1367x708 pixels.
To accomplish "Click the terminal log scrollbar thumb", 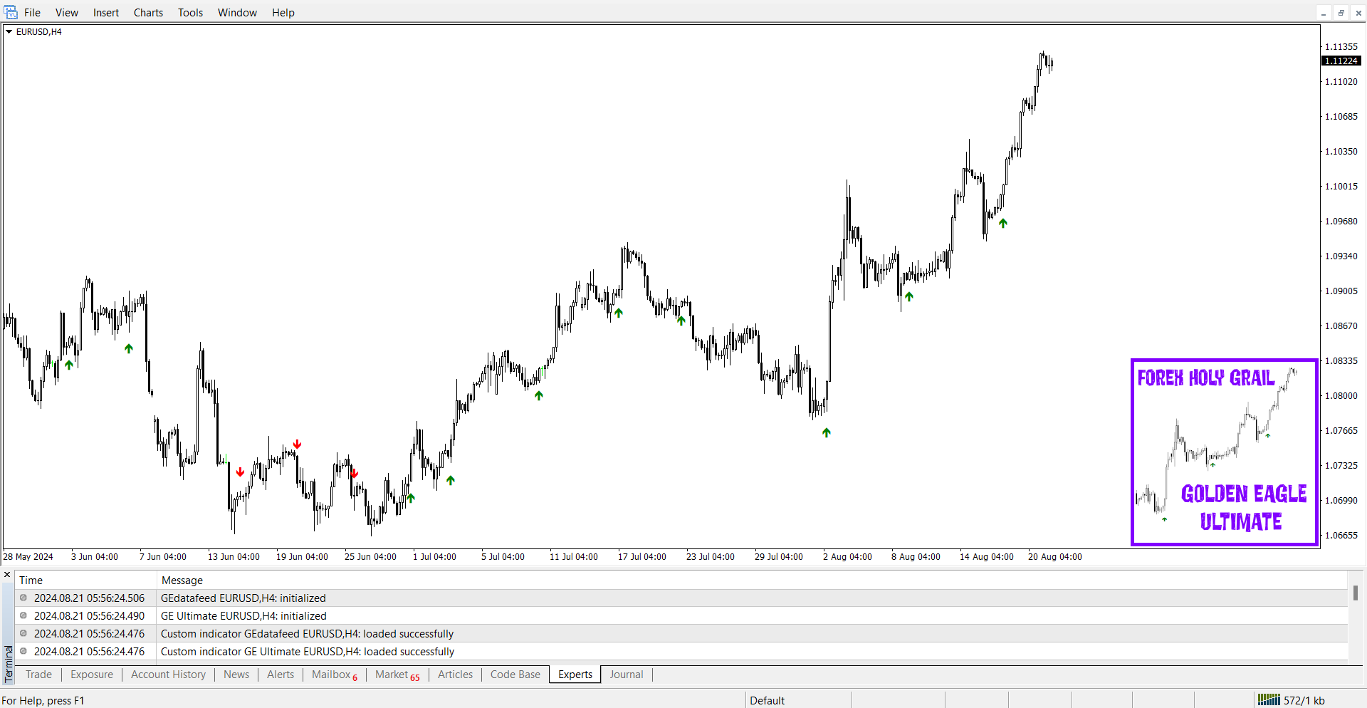I will pyautogui.click(x=1355, y=593).
